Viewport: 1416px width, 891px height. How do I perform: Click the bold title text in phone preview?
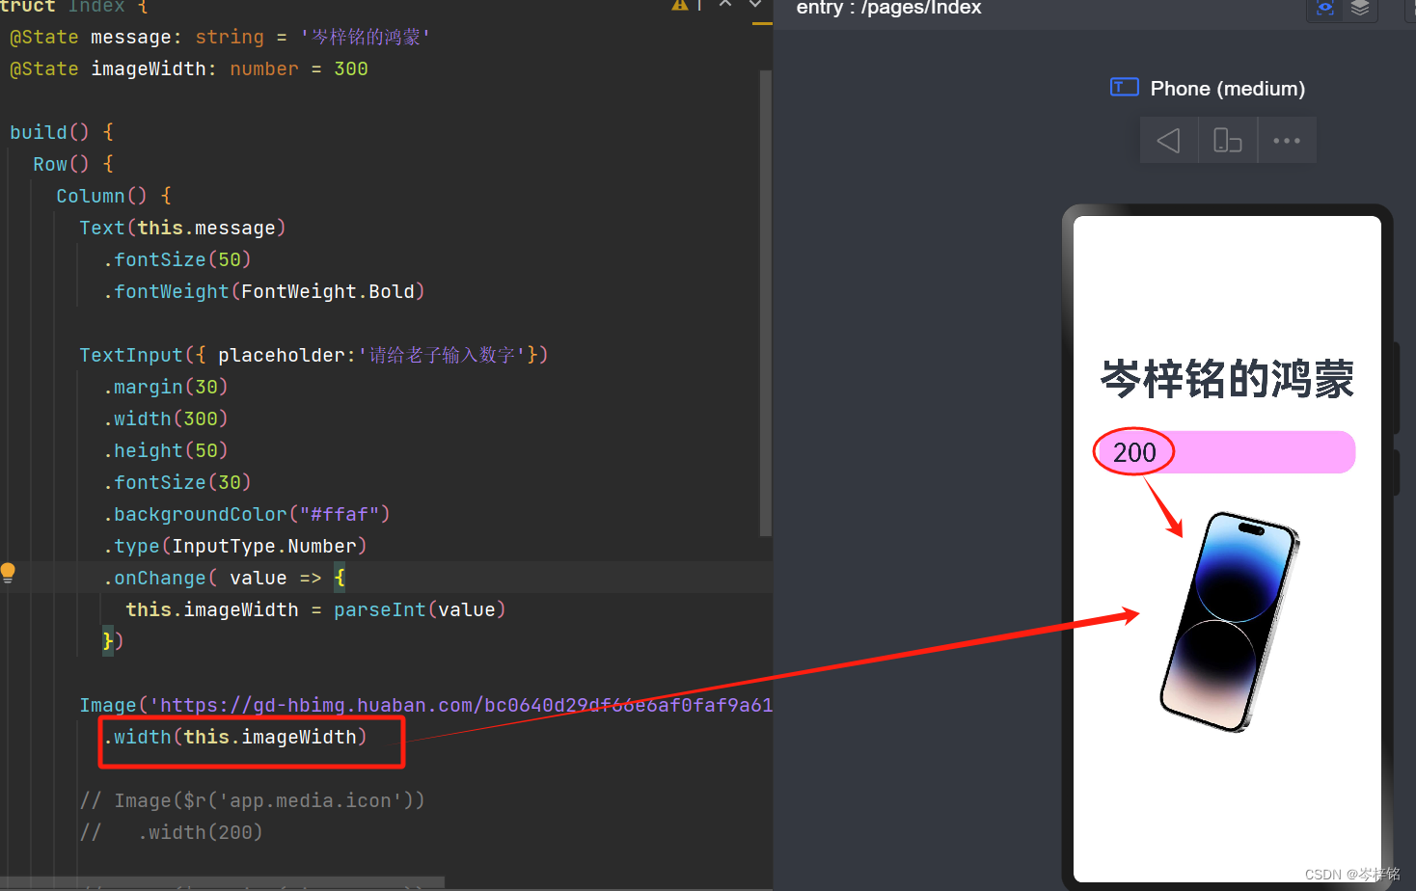pos(1227,378)
